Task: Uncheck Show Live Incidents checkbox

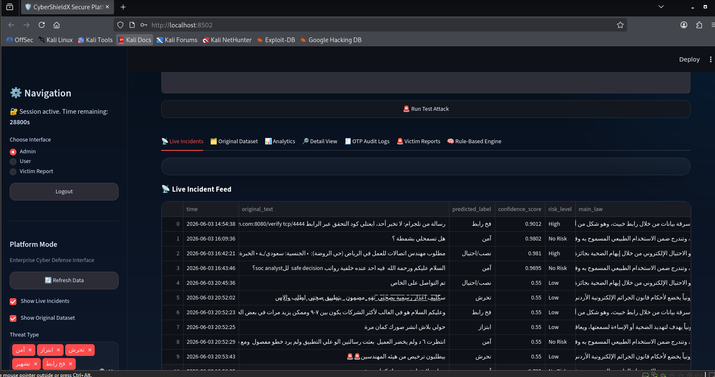Action: [x=13, y=301]
